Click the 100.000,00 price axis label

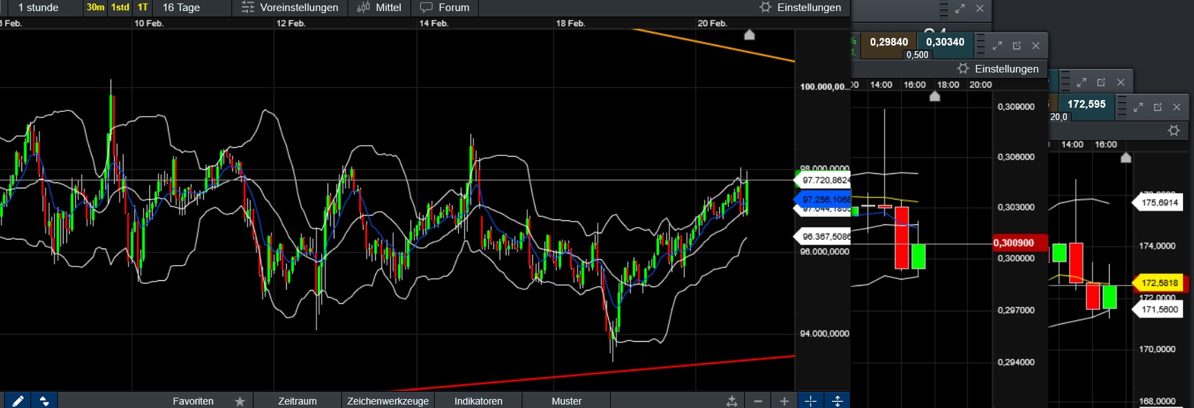click(824, 87)
